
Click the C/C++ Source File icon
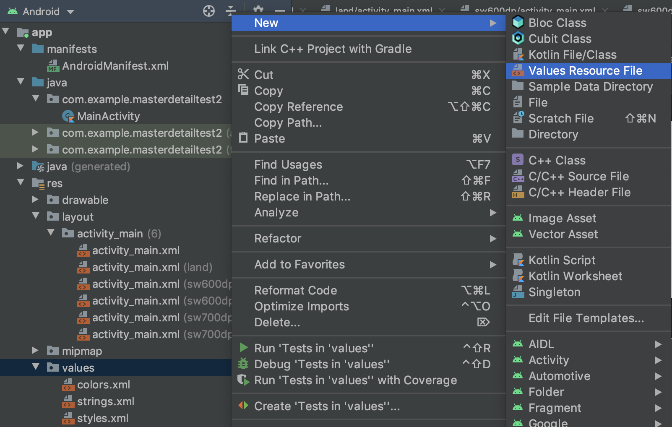click(518, 176)
